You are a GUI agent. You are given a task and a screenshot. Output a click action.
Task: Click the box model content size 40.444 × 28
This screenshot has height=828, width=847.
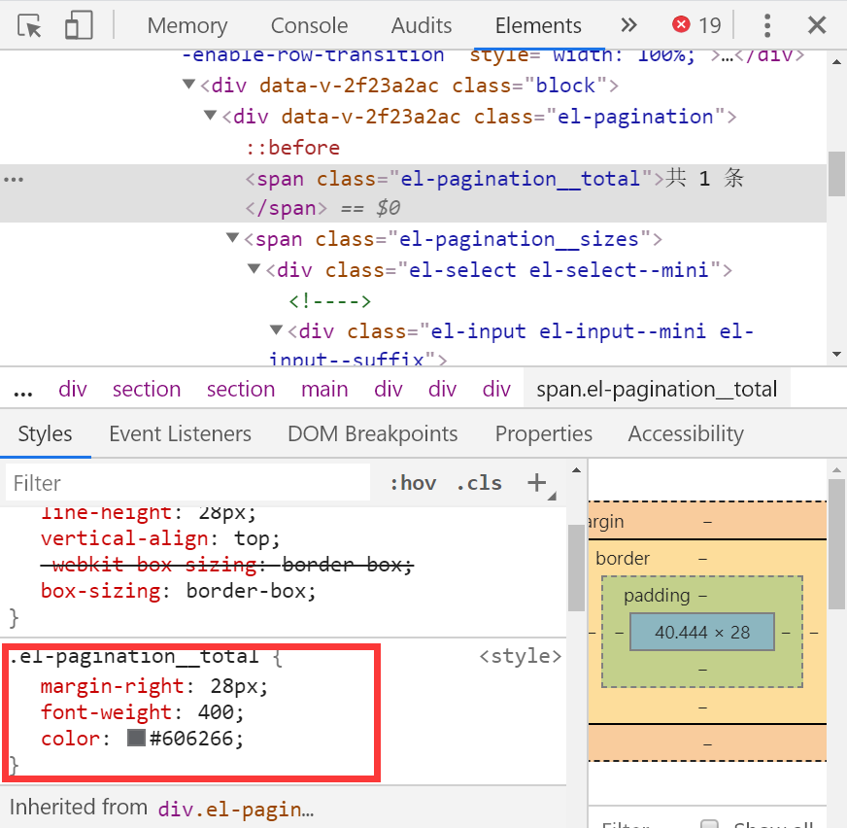pos(702,633)
